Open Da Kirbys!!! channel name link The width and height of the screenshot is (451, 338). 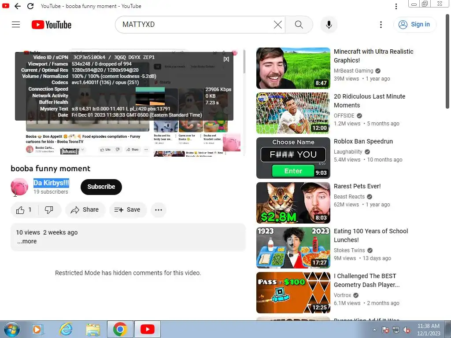coord(51,183)
